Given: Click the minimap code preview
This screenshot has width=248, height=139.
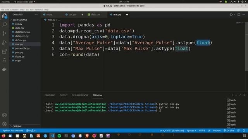Looking at the screenshot, I should pos(240,23).
